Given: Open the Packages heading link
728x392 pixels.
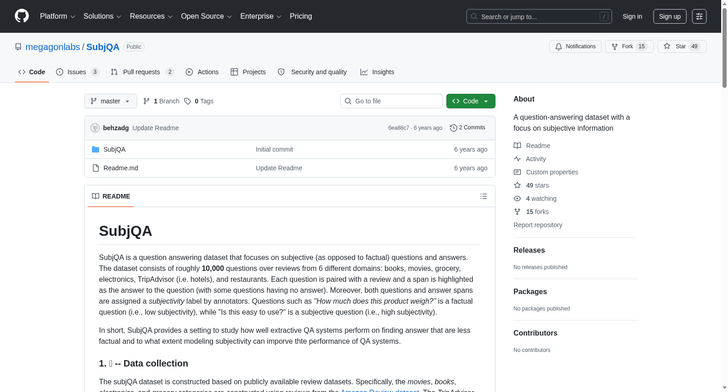Looking at the screenshot, I should tap(530, 292).
